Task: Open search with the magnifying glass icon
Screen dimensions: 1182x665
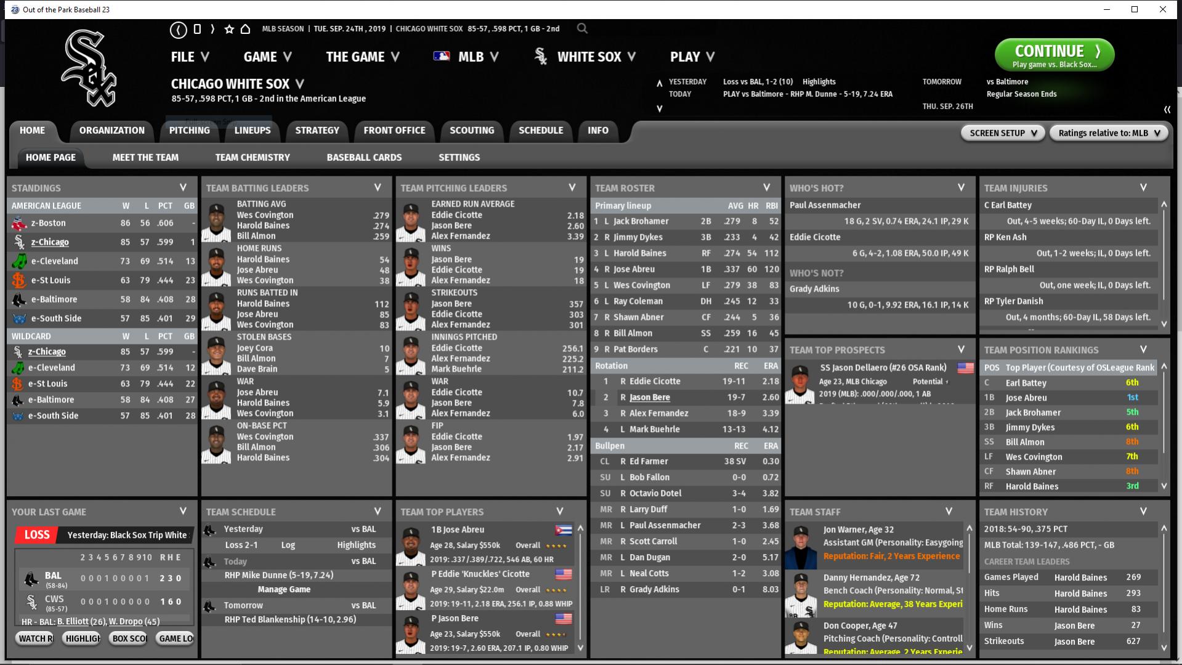Action: [582, 28]
